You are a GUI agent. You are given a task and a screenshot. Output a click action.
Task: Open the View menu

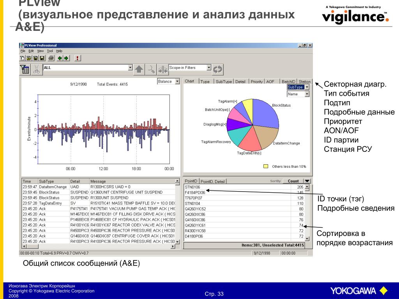pyautogui.click(x=41, y=51)
